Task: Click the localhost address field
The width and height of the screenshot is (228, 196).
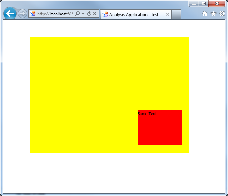Action: click(x=55, y=14)
